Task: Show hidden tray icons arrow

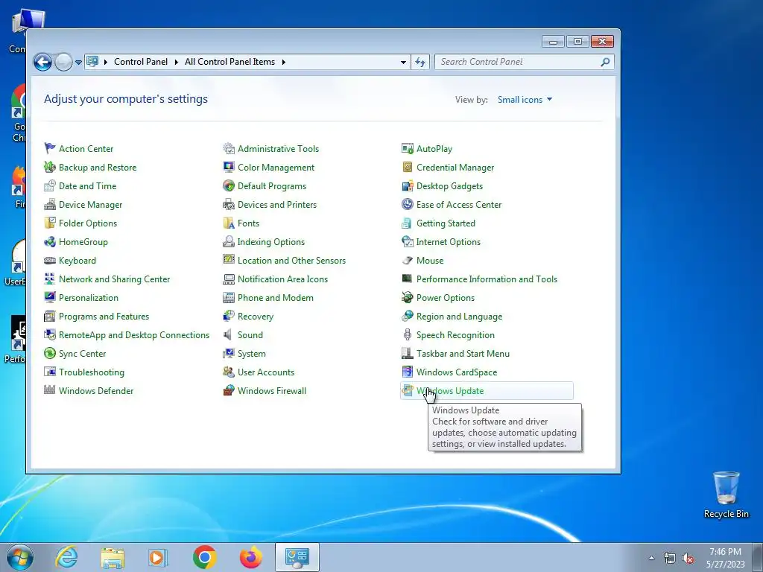Action: click(x=651, y=557)
